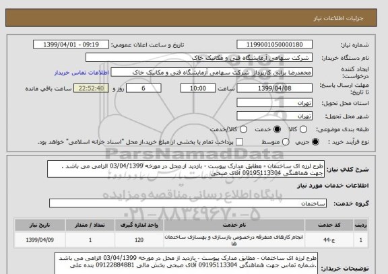Click the تعداد / مقدار column header

coord(90,225)
